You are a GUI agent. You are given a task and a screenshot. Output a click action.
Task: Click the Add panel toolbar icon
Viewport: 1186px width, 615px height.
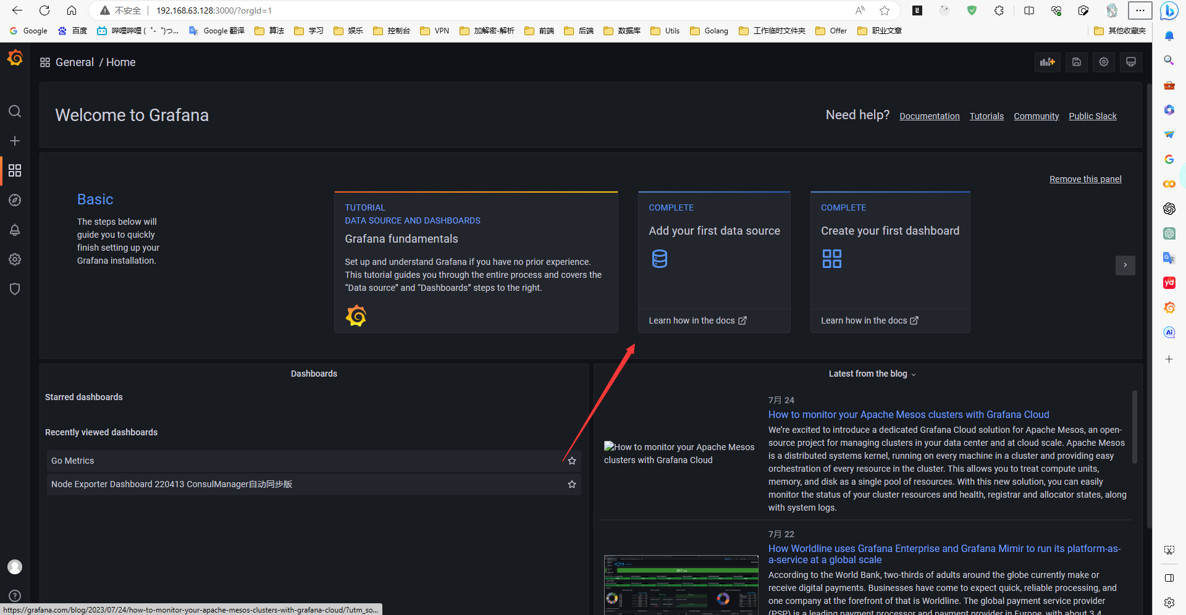1048,62
